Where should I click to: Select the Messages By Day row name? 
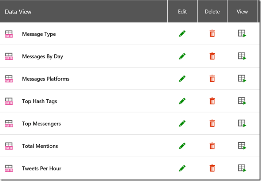(42, 57)
